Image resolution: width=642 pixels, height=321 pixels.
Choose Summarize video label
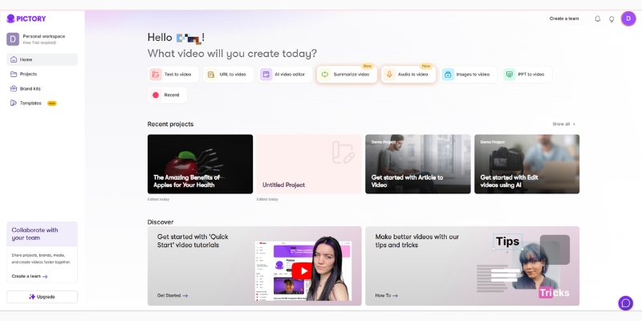pos(351,75)
